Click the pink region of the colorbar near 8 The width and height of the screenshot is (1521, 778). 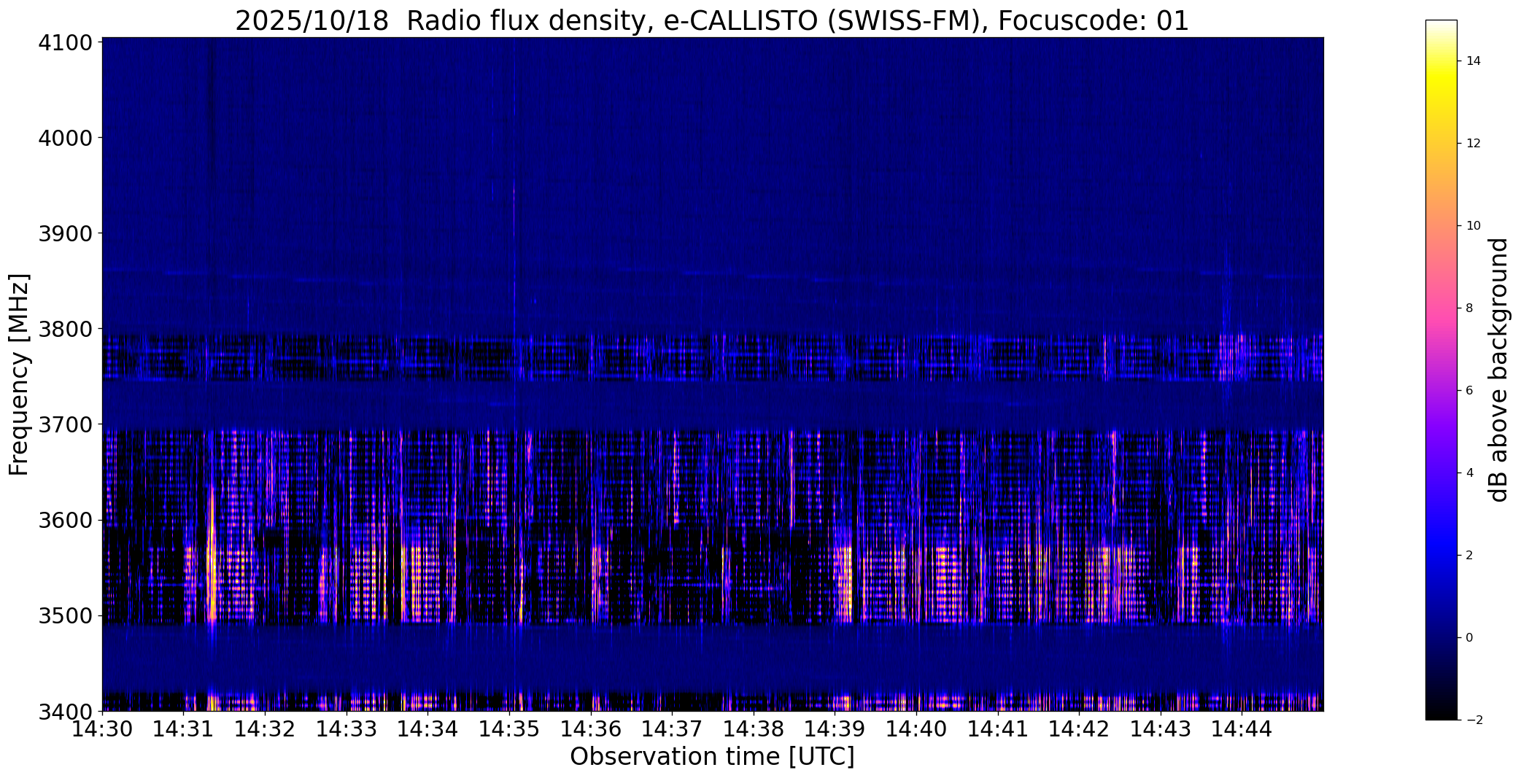click(x=1441, y=308)
